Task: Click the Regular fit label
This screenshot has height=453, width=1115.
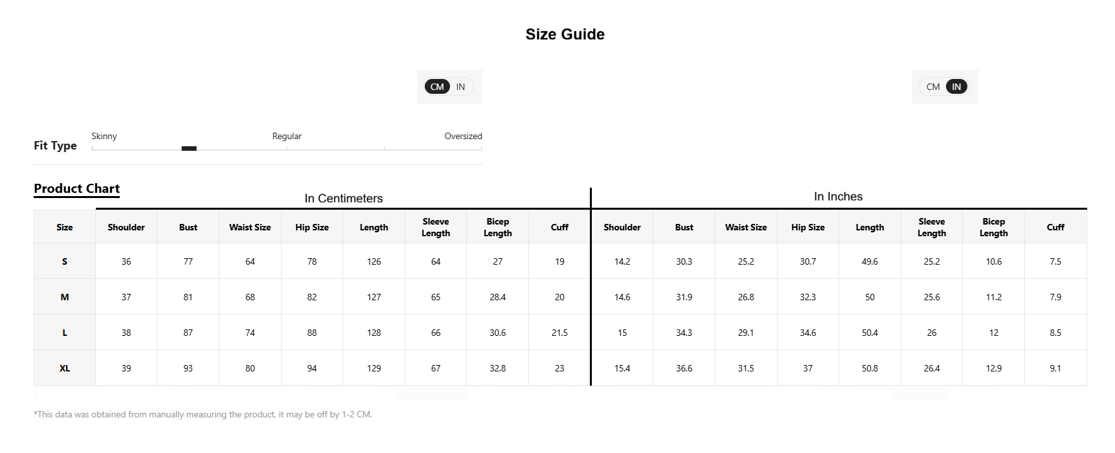Action: coord(287,136)
